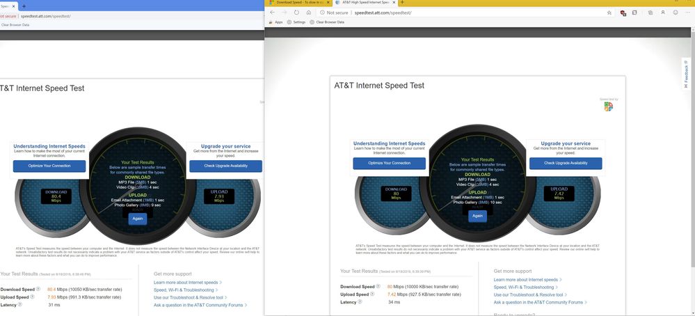Click 80 Mbps download gauge readout in right window

point(397,193)
